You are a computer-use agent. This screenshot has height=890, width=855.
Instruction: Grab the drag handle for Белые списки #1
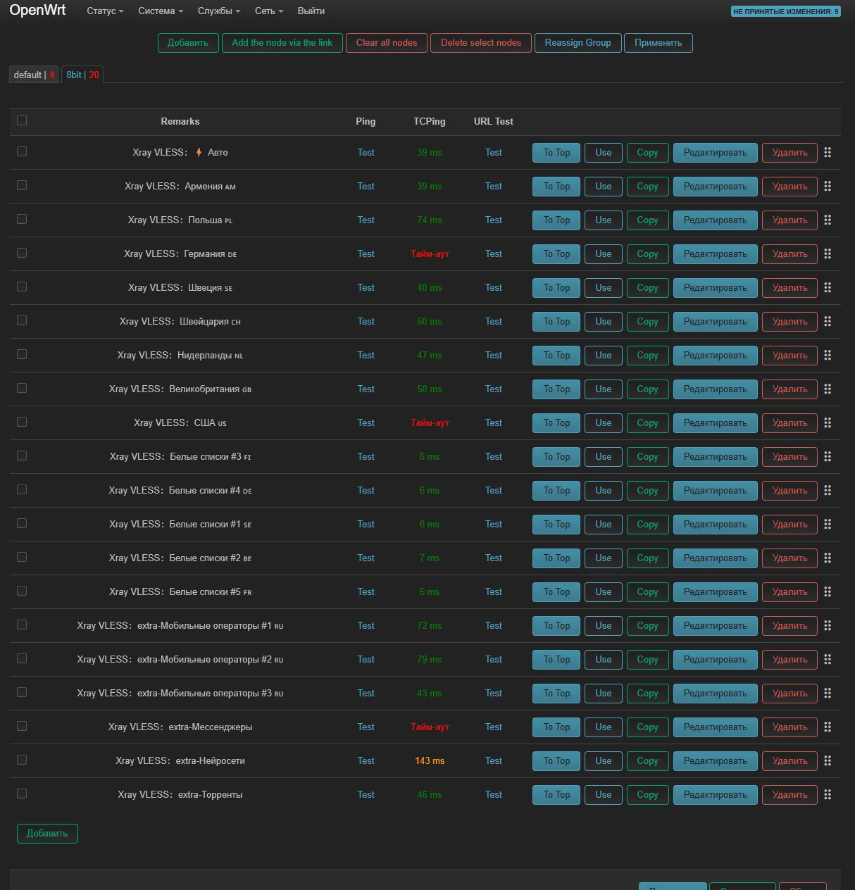(828, 524)
